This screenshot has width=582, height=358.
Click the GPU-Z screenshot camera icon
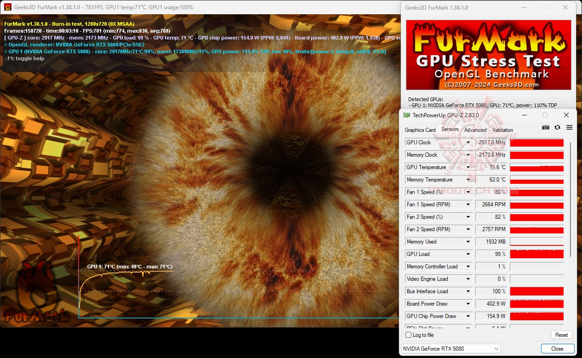point(545,128)
